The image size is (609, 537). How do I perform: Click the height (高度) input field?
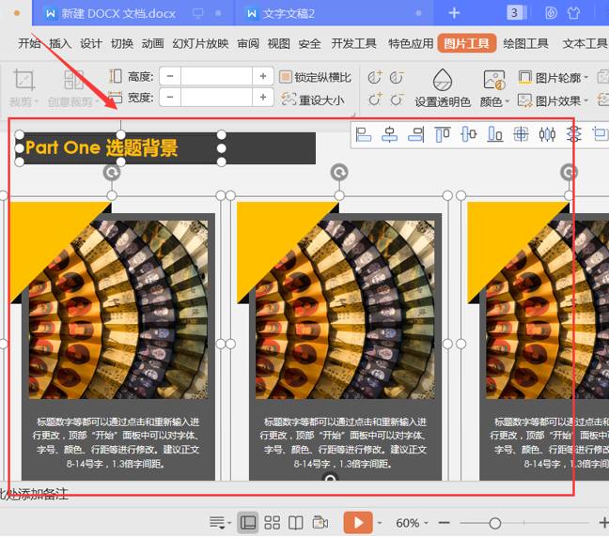pyautogui.click(x=216, y=76)
